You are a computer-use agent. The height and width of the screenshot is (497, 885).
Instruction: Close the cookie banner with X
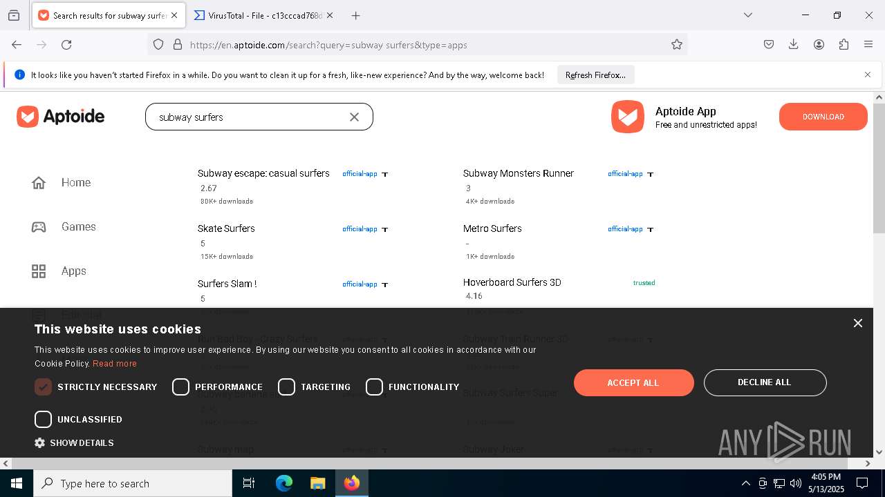(858, 323)
